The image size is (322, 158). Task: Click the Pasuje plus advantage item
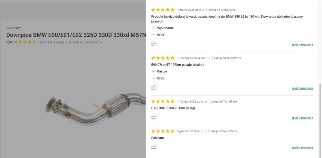[159, 71]
